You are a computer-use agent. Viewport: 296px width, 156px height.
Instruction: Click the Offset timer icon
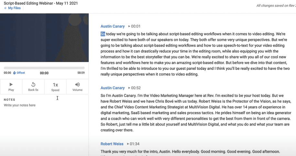14,73
